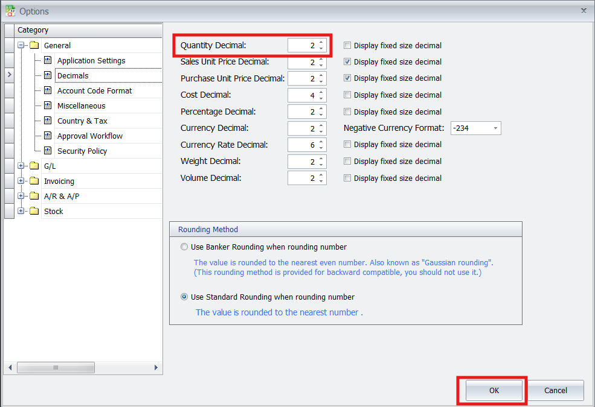595x407 pixels.
Task: Click the Cost Decimal value field
Action: point(302,95)
